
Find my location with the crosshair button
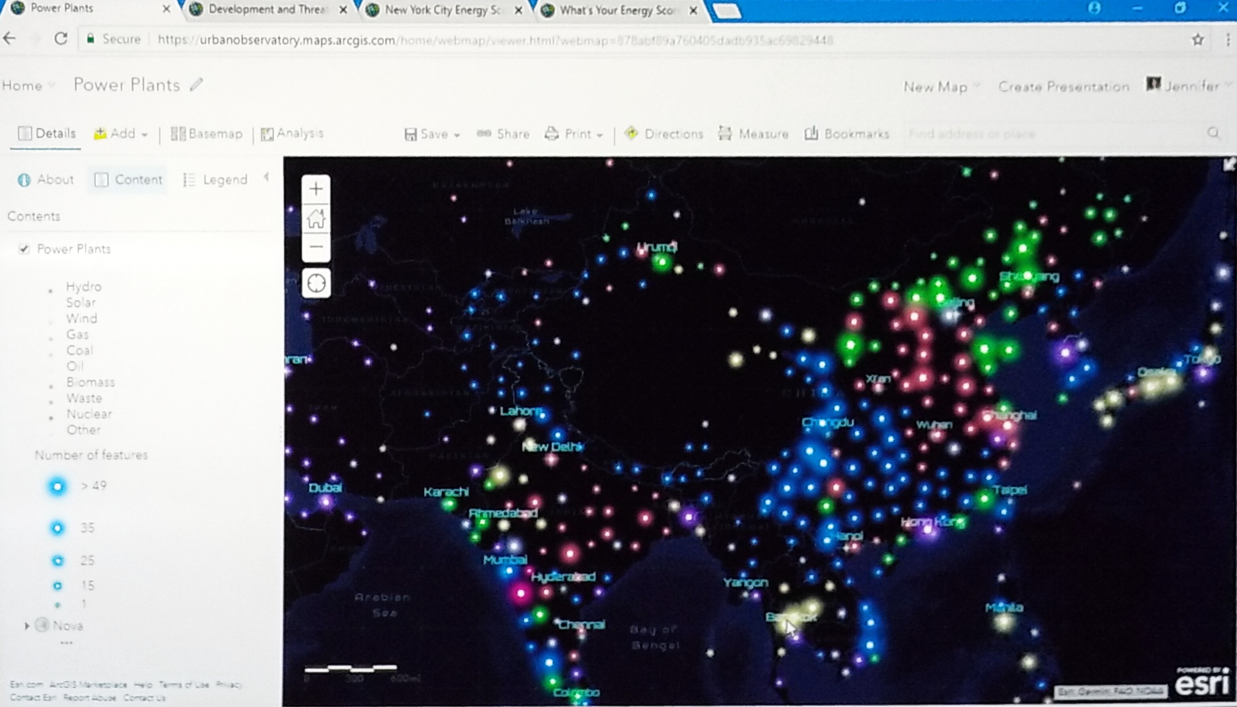pyautogui.click(x=316, y=283)
